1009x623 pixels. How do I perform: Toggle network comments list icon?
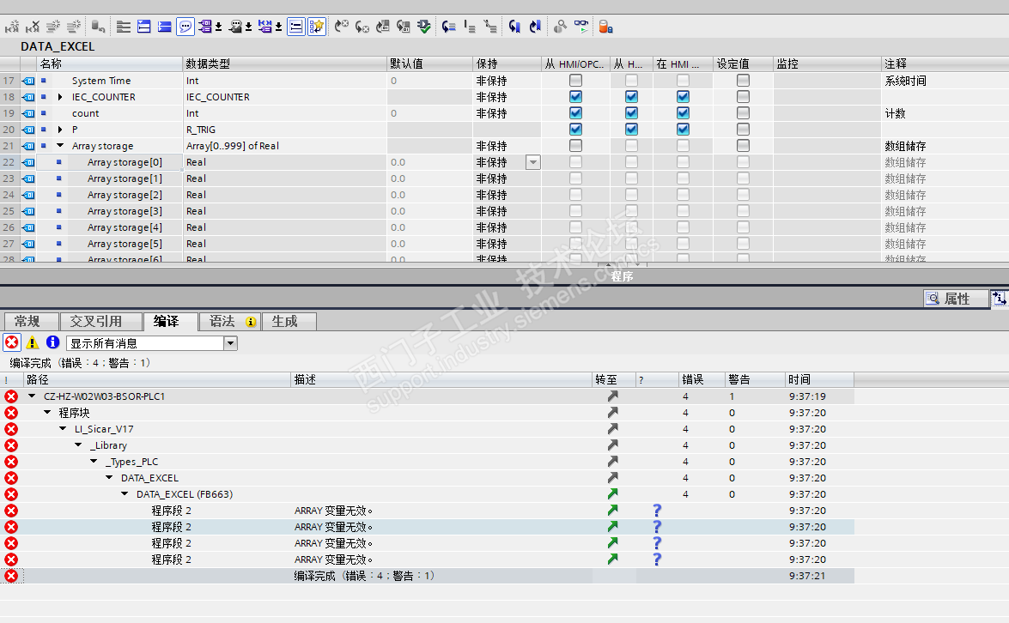296,27
